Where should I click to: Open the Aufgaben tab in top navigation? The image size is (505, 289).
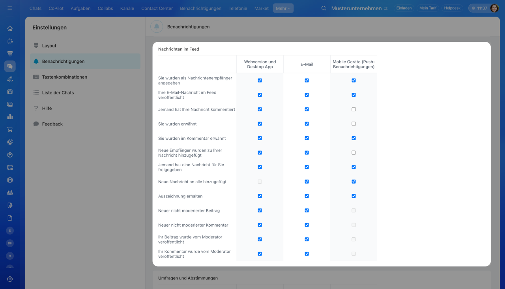(x=80, y=8)
